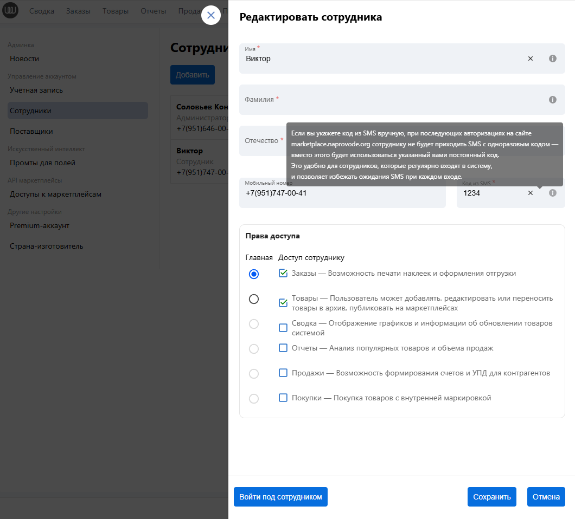Close the edit employee panel with X
Image resolution: width=575 pixels, height=519 pixels.
[211, 15]
